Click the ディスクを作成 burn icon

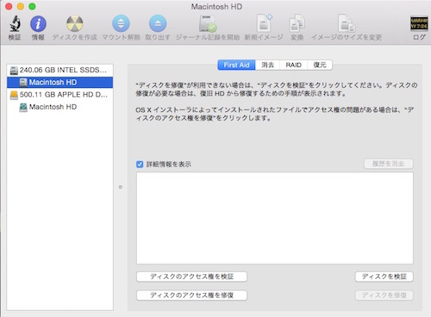pyautogui.click(x=75, y=23)
